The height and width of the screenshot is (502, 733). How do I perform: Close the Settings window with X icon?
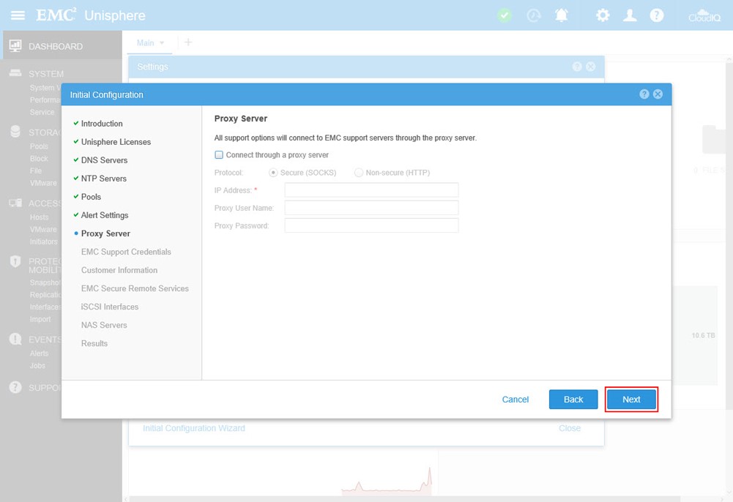590,67
